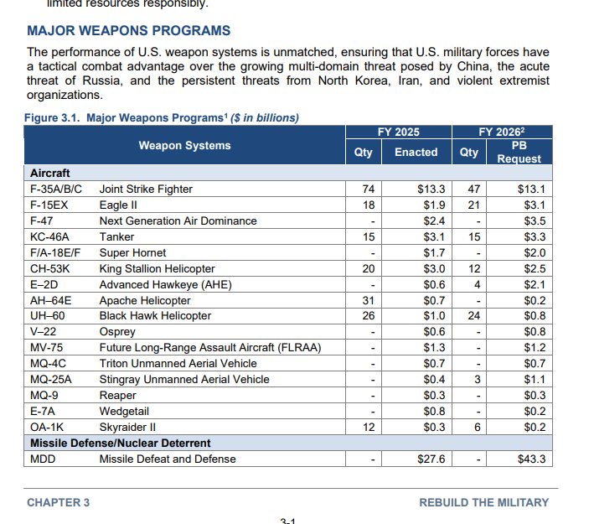Select the UH–60 designation cell
Screen dimensions: 589x524
(47, 316)
